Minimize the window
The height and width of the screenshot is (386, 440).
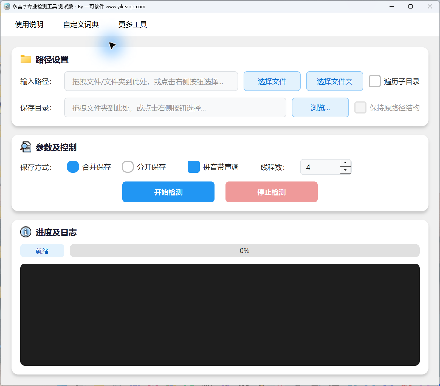392,6
